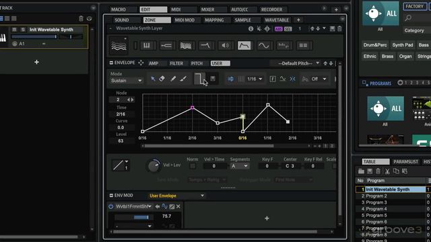Click the pink envelope node at 2/16
Viewport: 431px width, 242px height.
(193, 108)
